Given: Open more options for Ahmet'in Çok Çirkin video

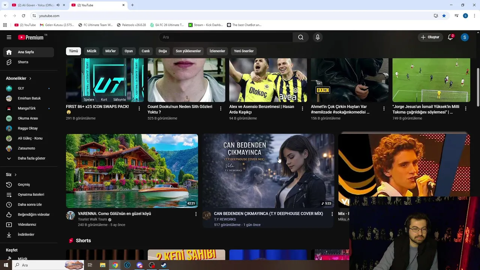Looking at the screenshot, I should [384, 108].
